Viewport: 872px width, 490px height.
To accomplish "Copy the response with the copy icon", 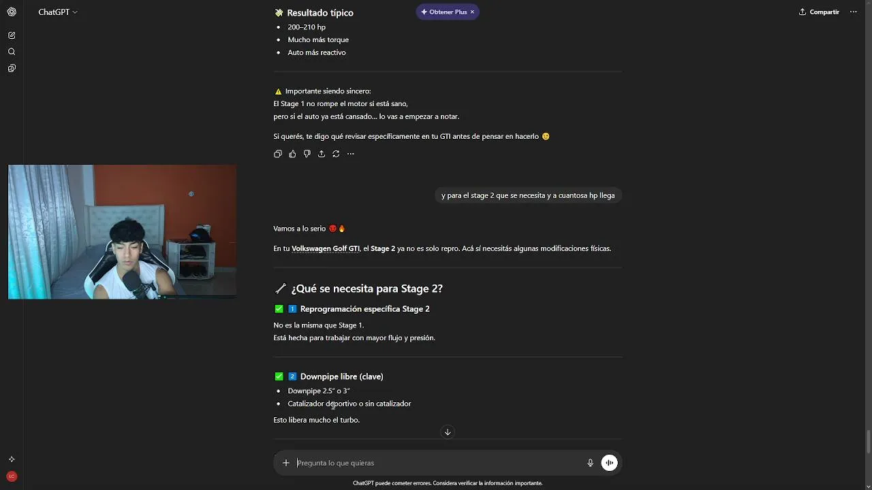I will click(x=278, y=154).
